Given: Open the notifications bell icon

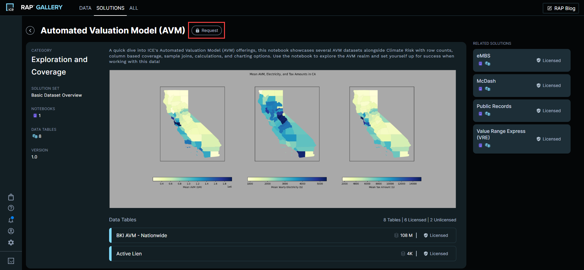Looking at the screenshot, I should click(11, 220).
